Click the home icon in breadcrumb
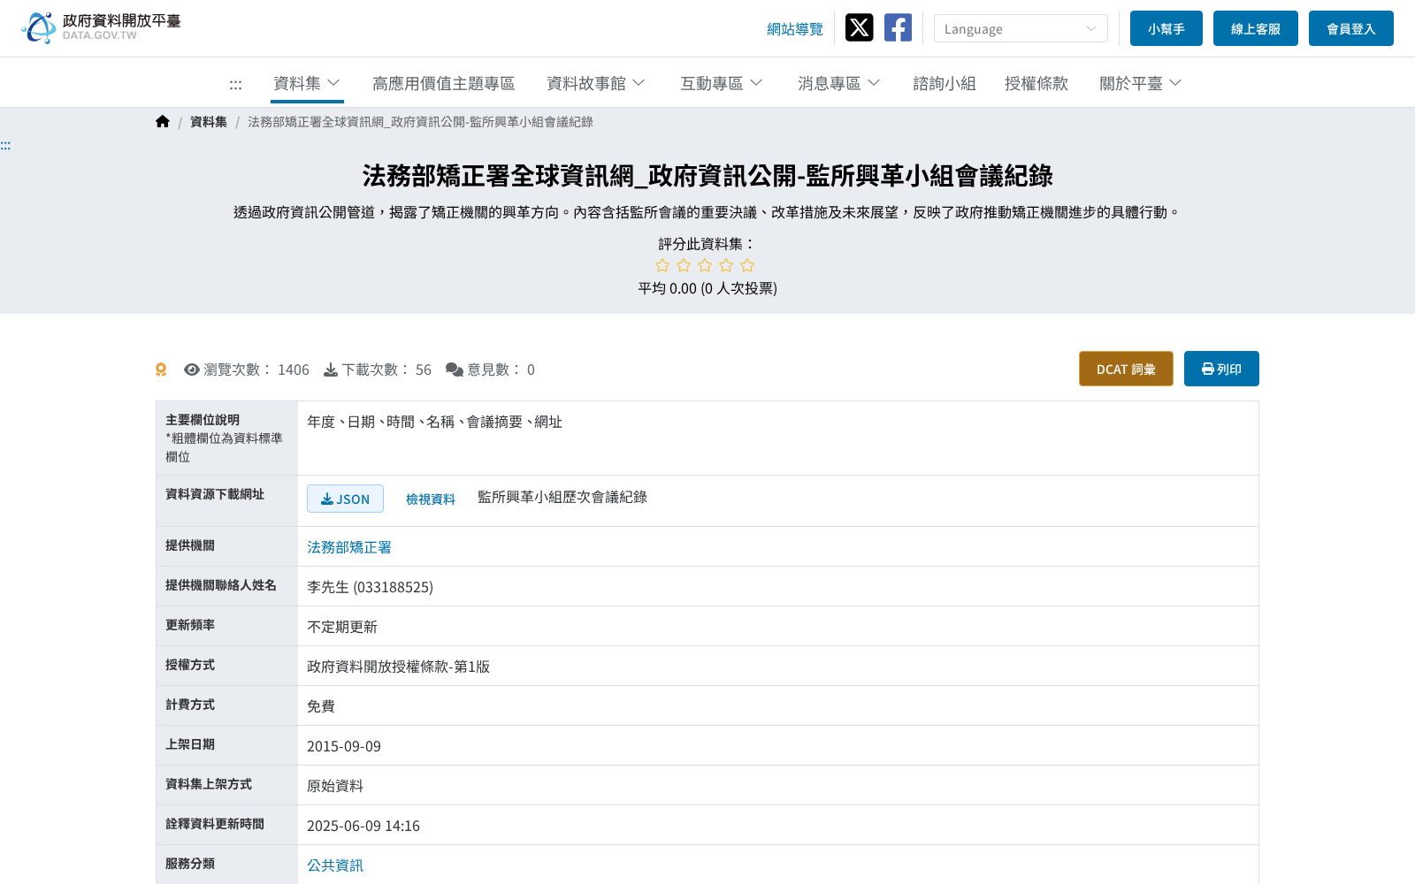1415x884 pixels. [162, 122]
